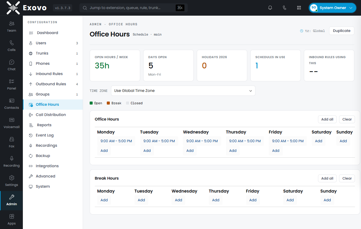This screenshot has width=361, height=229.
Task: Open the Settings gear in left rail
Action: point(11,181)
